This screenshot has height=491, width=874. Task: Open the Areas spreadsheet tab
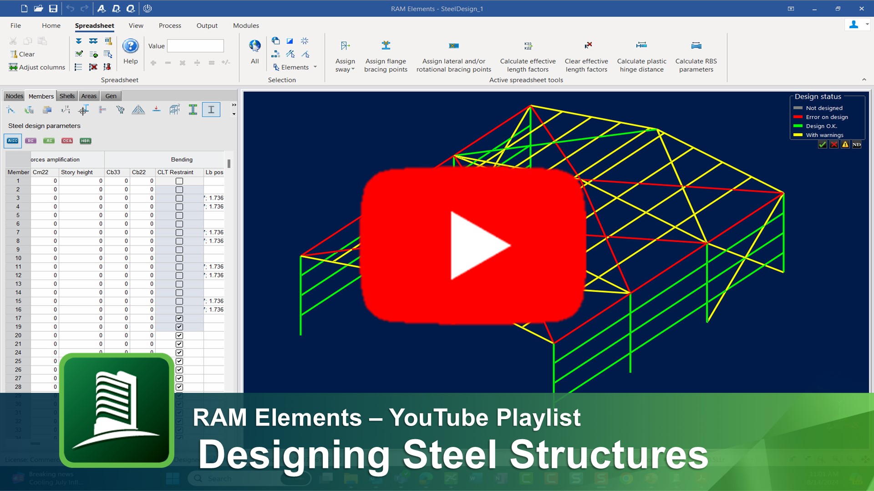click(x=89, y=96)
